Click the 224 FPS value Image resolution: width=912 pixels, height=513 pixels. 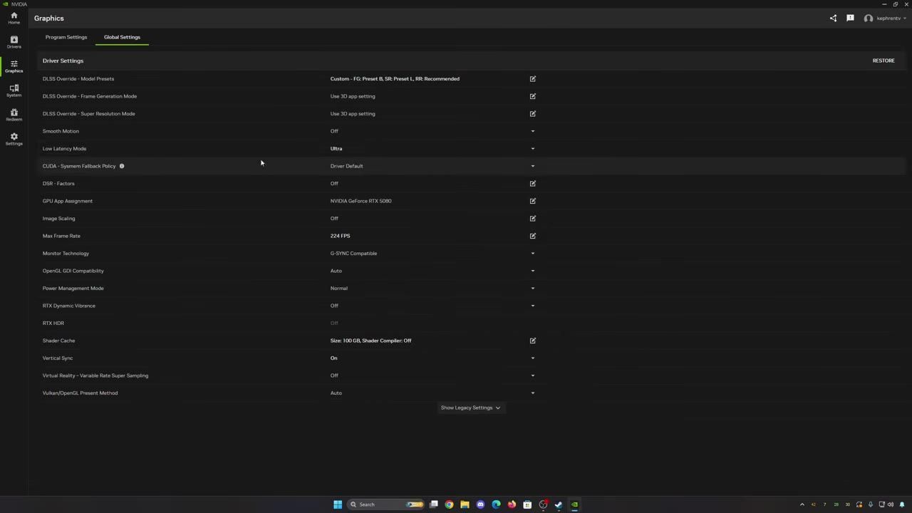click(x=340, y=236)
